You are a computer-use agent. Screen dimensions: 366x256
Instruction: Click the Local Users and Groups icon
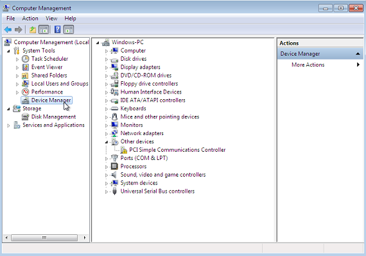click(x=25, y=84)
